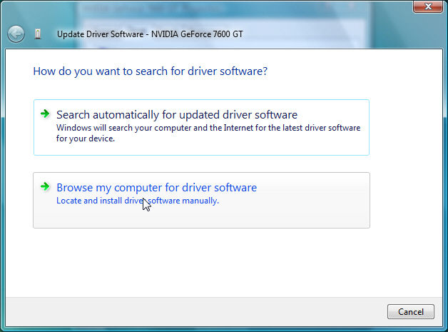
Task: Click the device icon beside the title
Action: coord(38,34)
